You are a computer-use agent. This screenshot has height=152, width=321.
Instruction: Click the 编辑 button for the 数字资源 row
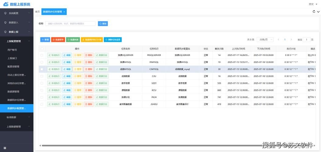tap(67, 83)
